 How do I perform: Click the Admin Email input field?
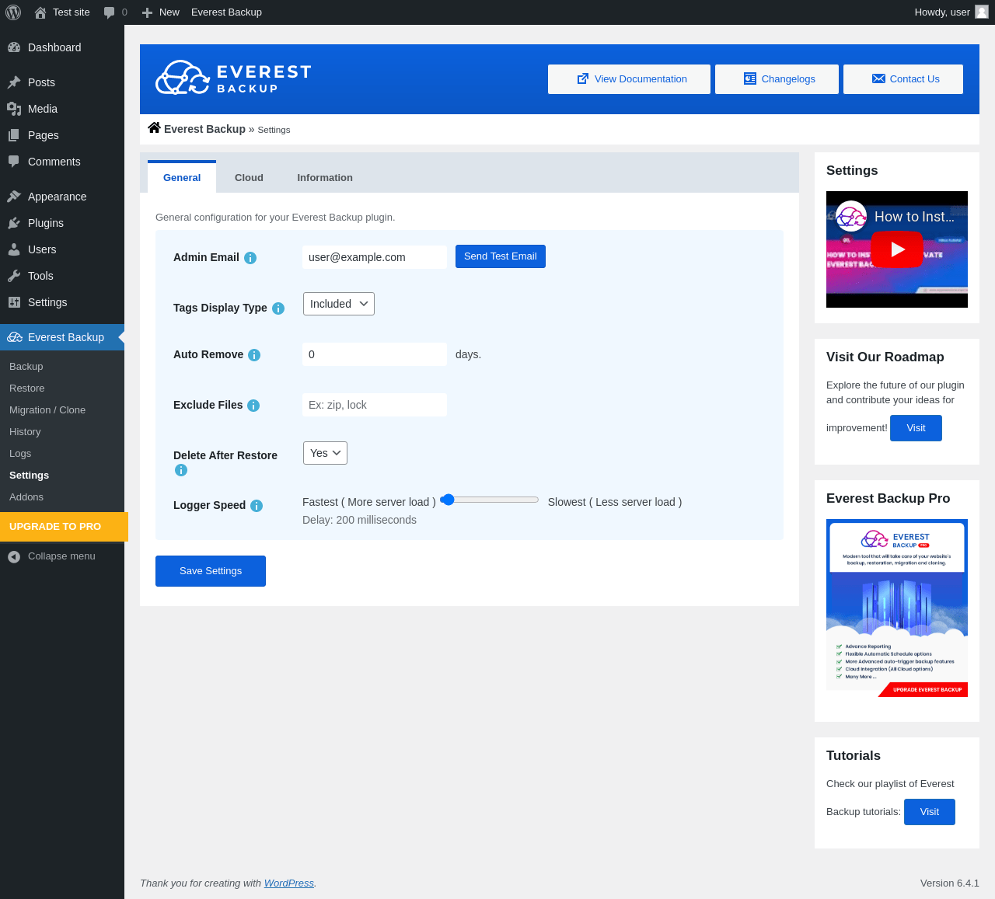pyautogui.click(x=375, y=257)
